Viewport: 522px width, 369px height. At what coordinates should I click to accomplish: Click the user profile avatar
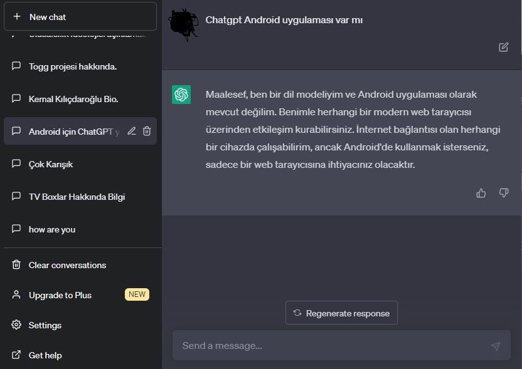pos(183,24)
